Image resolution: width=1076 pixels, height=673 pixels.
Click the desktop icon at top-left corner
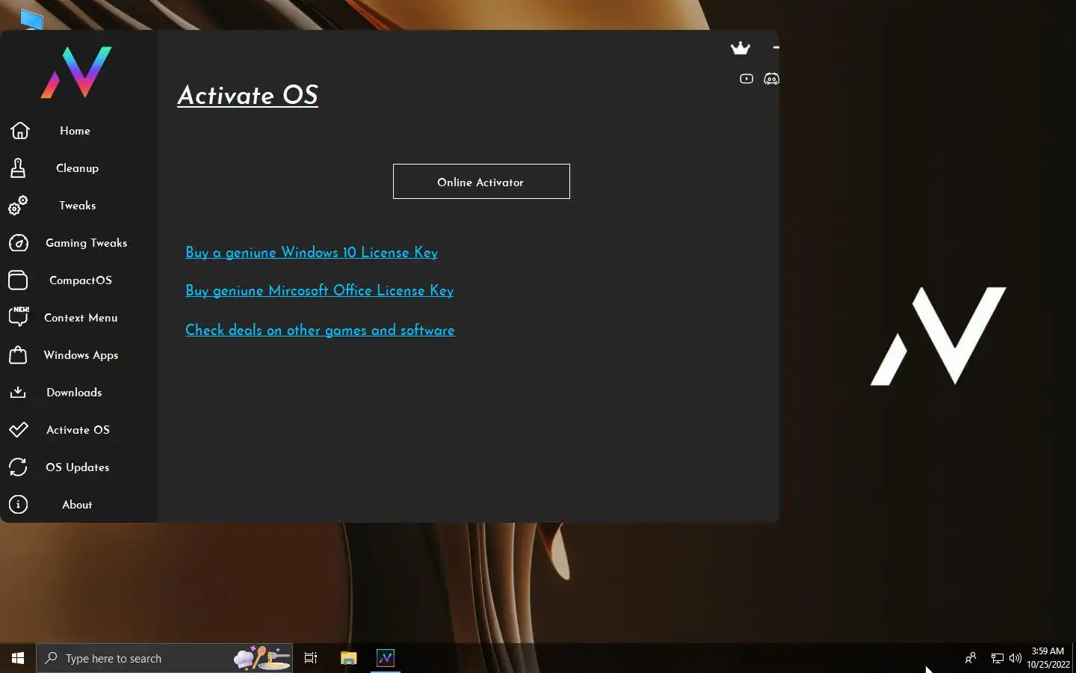31,19
